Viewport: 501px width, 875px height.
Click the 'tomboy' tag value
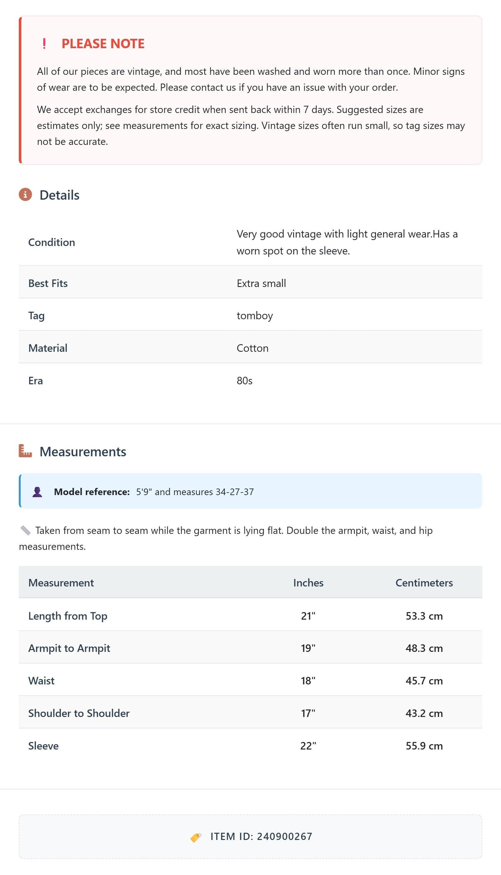(255, 316)
